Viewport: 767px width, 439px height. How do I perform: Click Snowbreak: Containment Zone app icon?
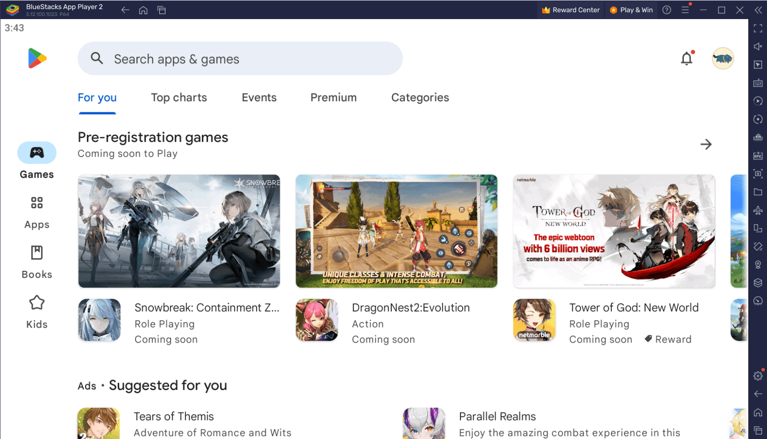coord(100,320)
